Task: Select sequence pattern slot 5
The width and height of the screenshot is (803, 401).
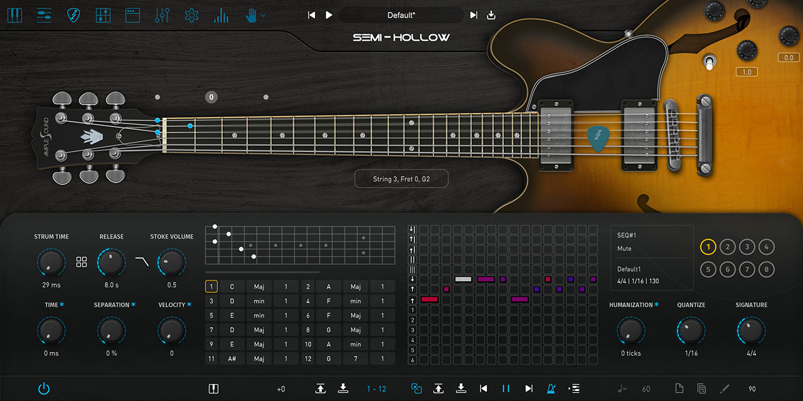Action: [x=708, y=270]
